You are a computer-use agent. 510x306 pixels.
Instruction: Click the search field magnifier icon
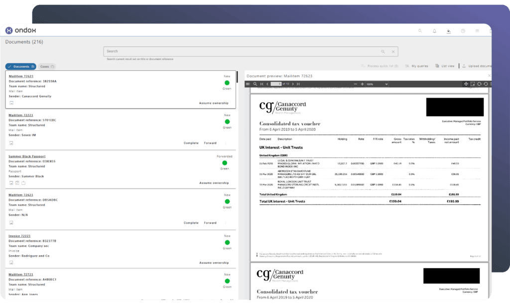coord(383,51)
